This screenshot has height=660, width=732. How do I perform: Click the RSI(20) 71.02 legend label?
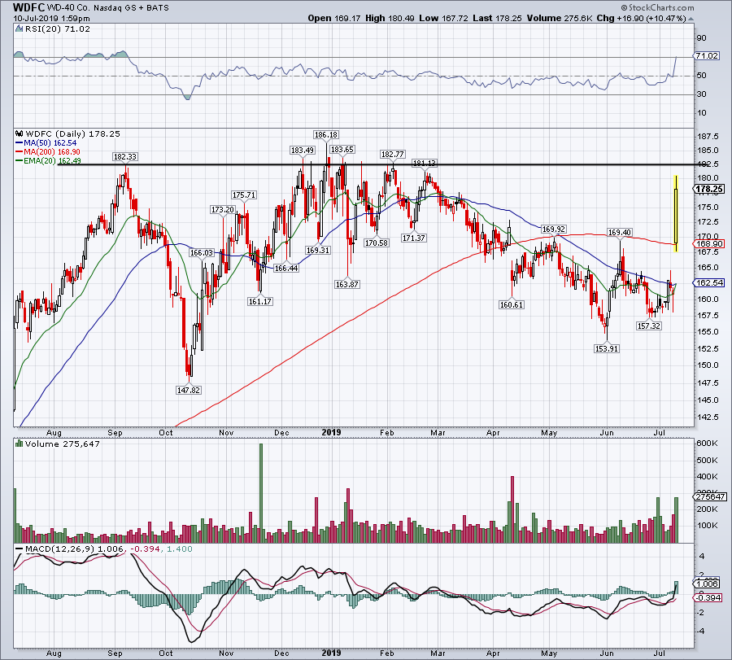57,29
